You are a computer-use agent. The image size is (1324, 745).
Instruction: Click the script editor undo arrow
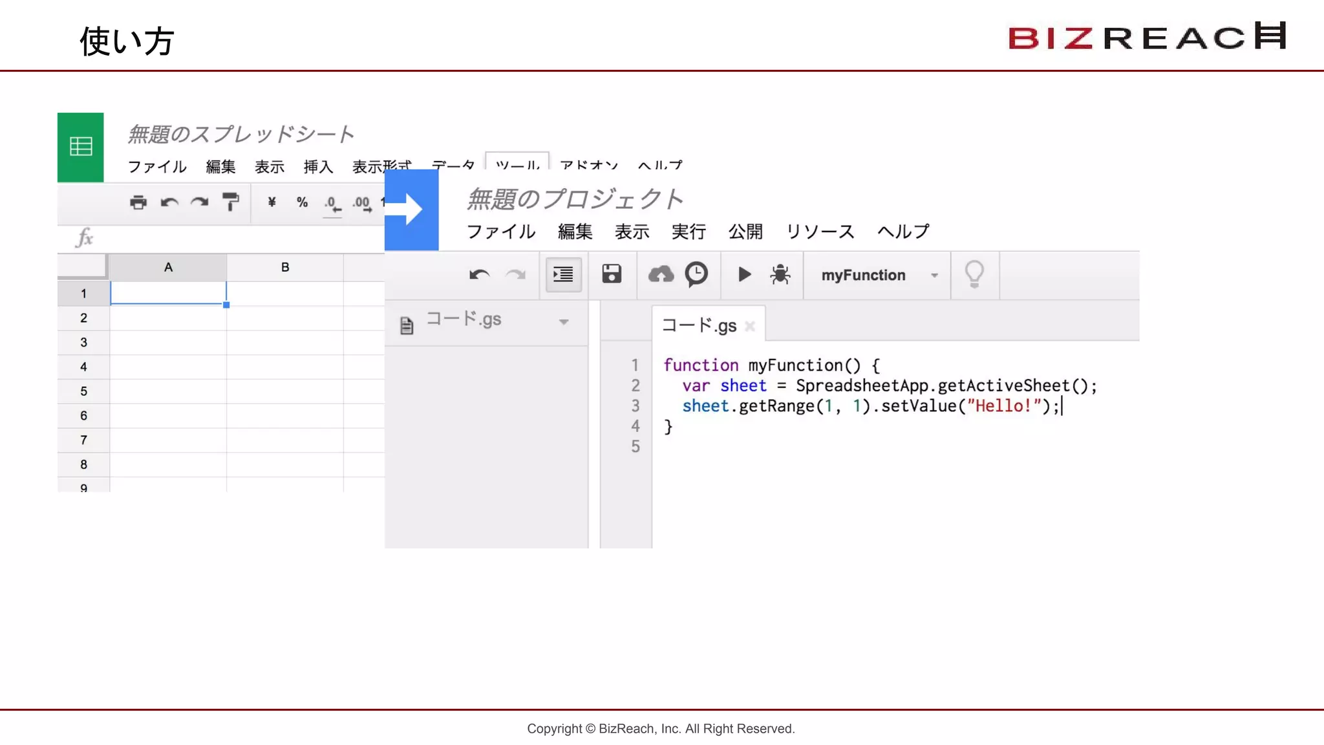pos(479,275)
